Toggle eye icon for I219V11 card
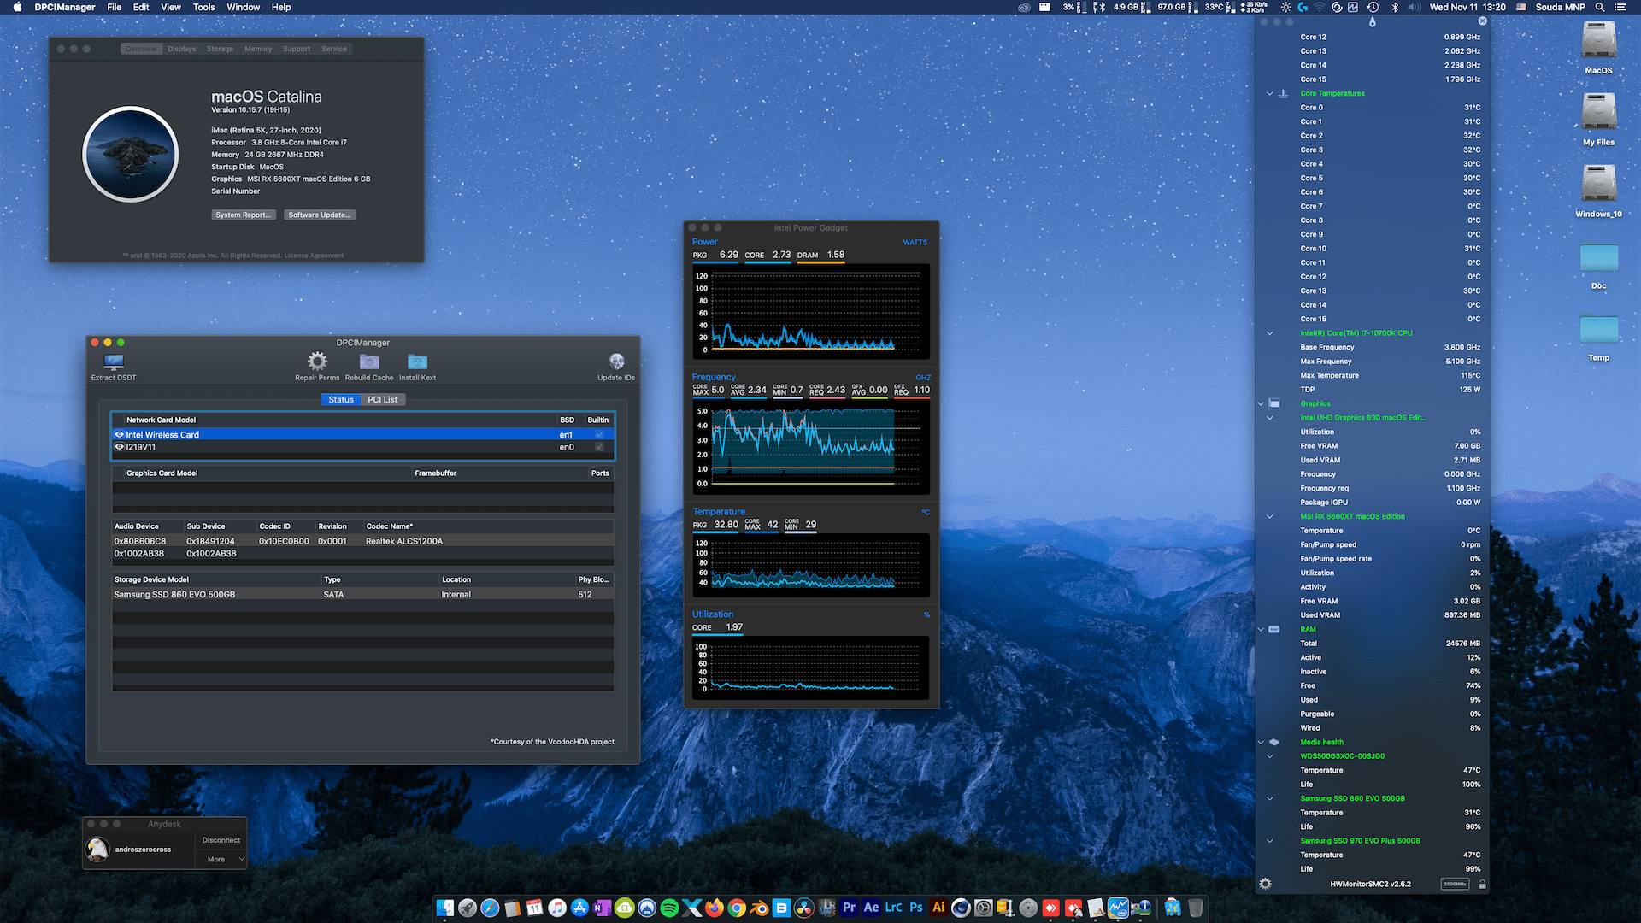Screen dimensions: 1641x923 [120, 447]
